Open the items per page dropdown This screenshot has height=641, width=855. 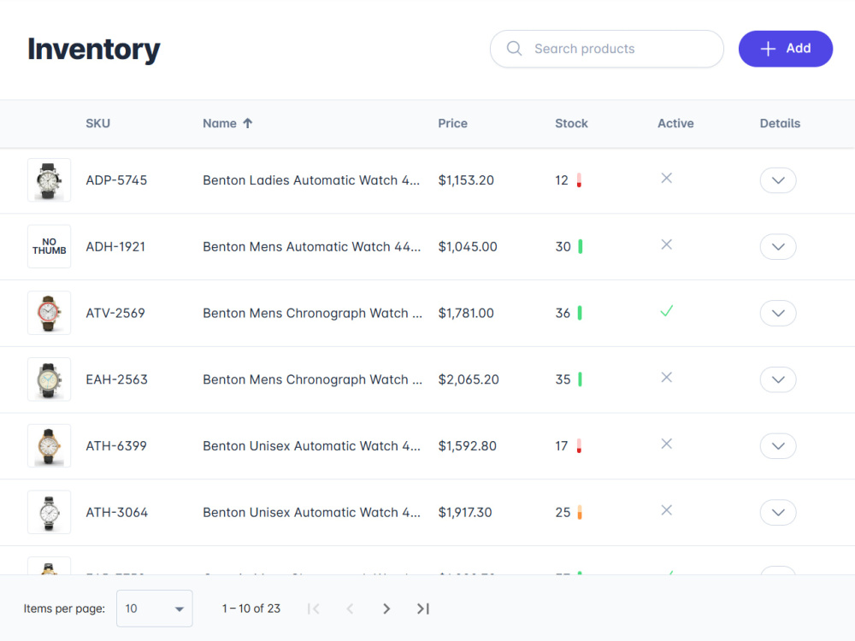pyautogui.click(x=154, y=609)
